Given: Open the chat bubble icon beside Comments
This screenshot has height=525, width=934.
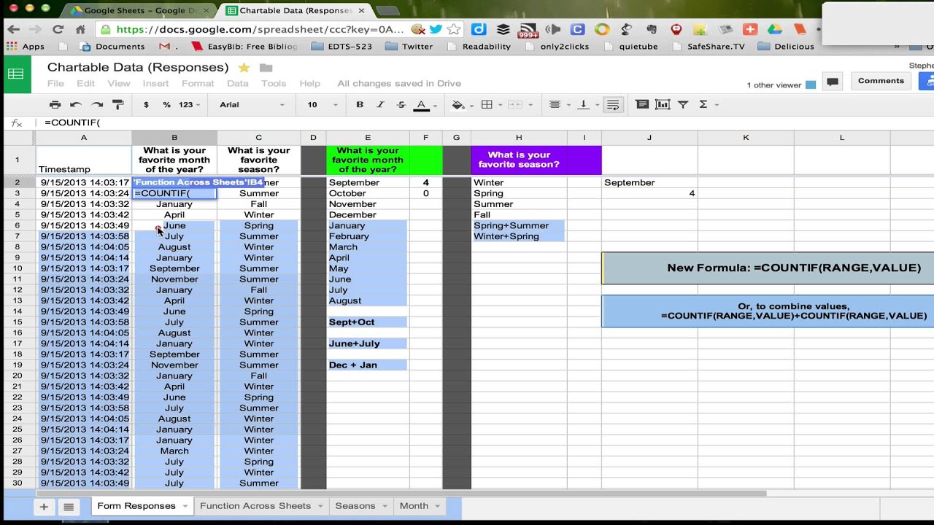Looking at the screenshot, I should [833, 82].
